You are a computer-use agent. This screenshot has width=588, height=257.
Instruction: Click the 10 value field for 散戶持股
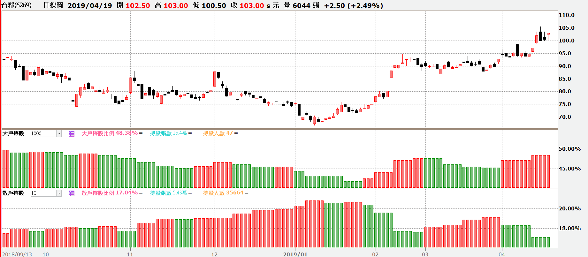pos(43,193)
